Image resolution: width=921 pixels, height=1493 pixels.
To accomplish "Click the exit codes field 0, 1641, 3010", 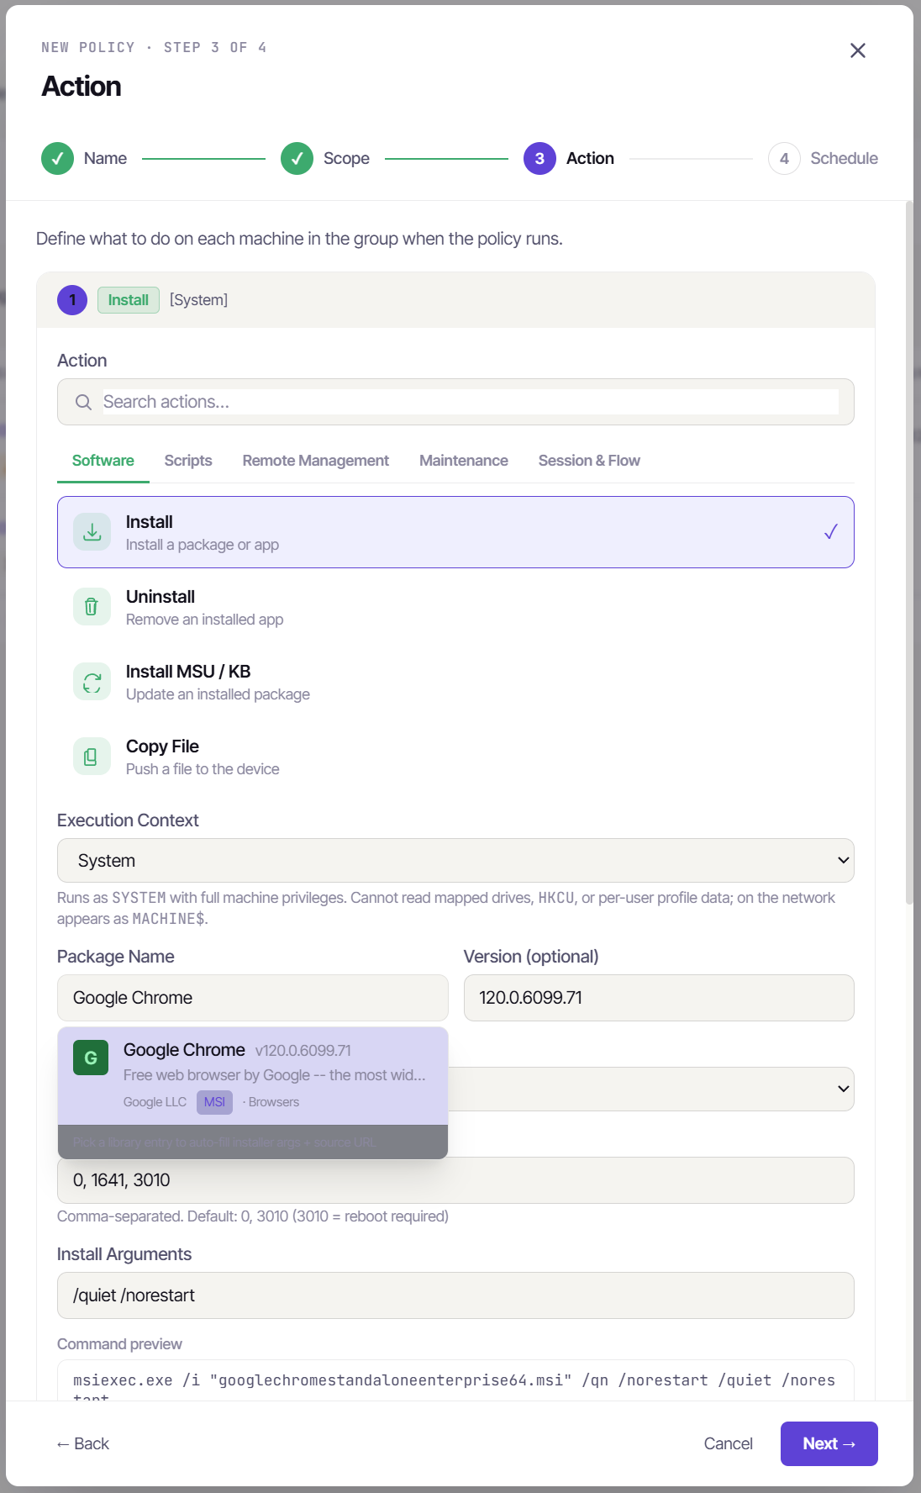I will (455, 1180).
